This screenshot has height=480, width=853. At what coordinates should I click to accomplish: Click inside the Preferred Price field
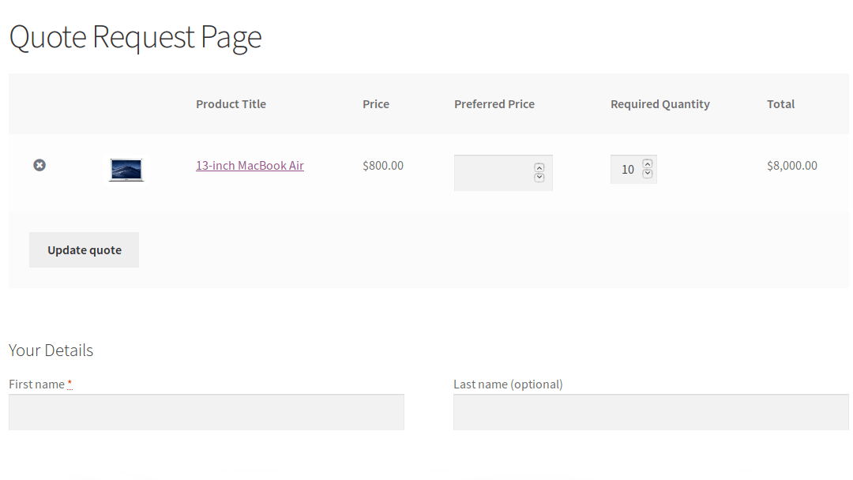click(494, 172)
